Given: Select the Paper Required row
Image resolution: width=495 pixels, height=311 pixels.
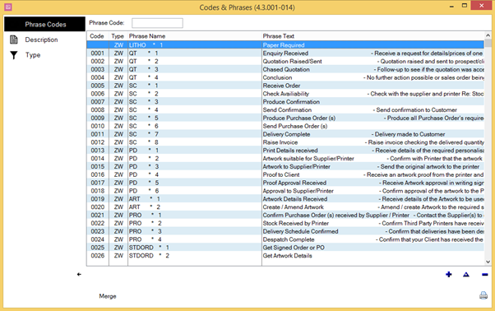Looking at the screenshot, I should pyautogui.click(x=285, y=44).
